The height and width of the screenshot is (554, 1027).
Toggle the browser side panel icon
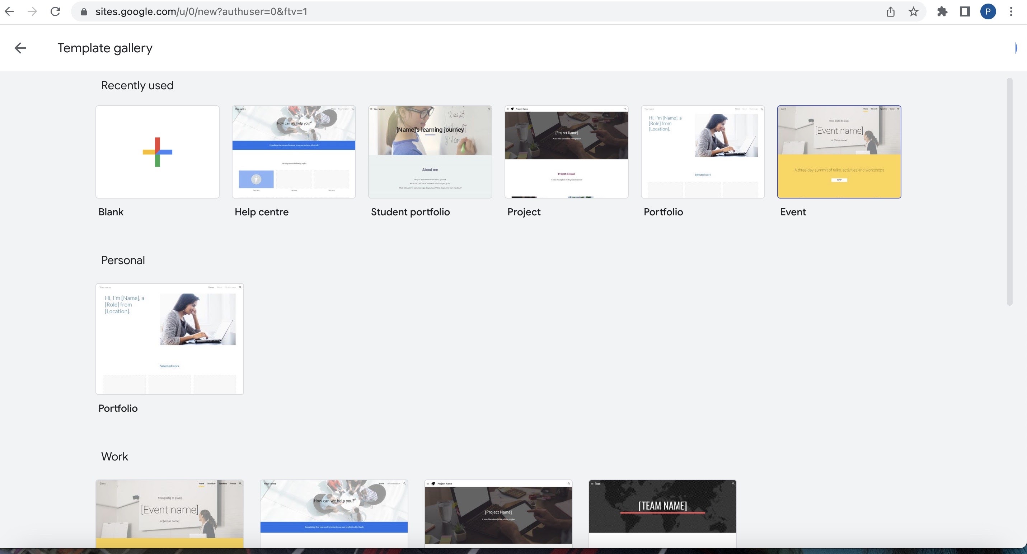point(965,11)
